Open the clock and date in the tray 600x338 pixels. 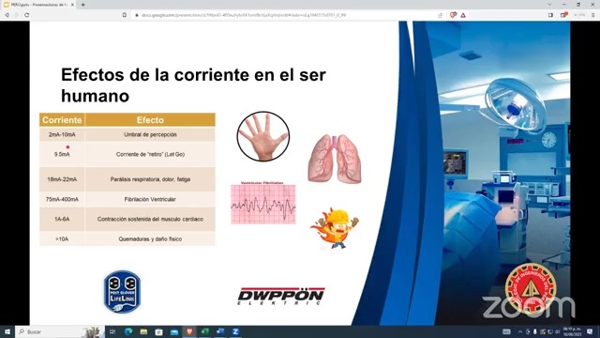(572, 331)
